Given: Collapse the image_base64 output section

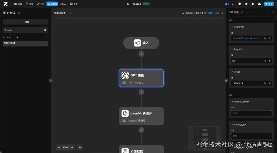Looking at the screenshot, I should 232,102.
